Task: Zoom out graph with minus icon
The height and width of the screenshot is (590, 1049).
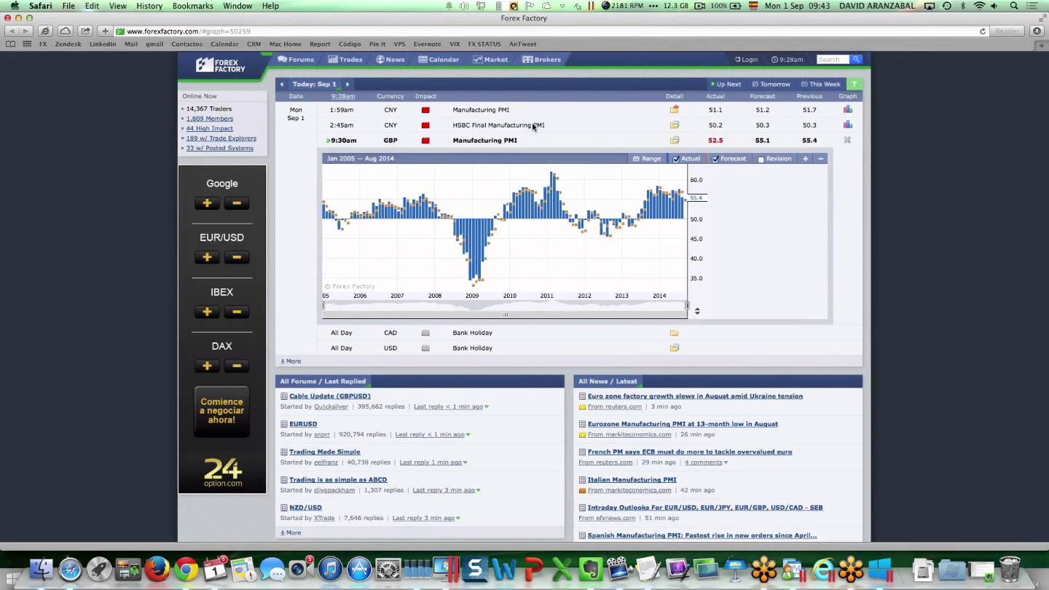Action: [x=820, y=159]
